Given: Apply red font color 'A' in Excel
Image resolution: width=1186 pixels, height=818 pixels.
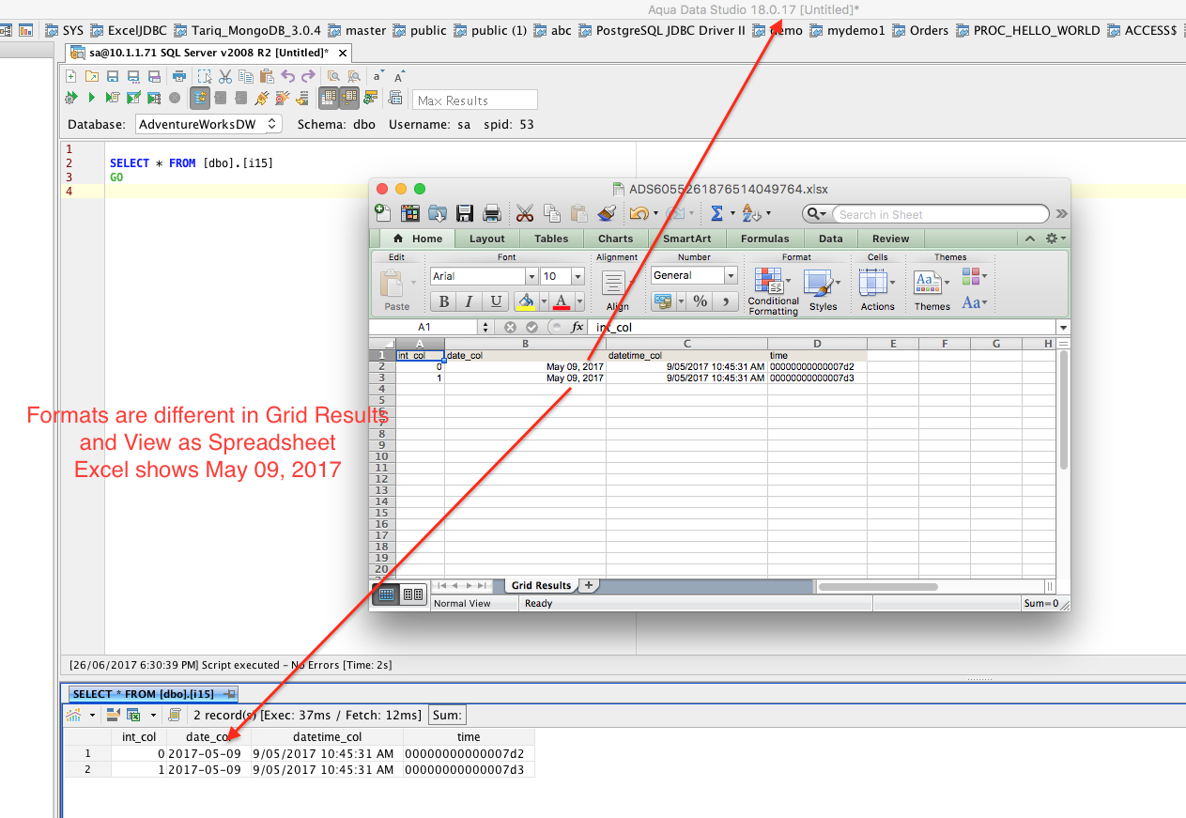Looking at the screenshot, I should 562,301.
